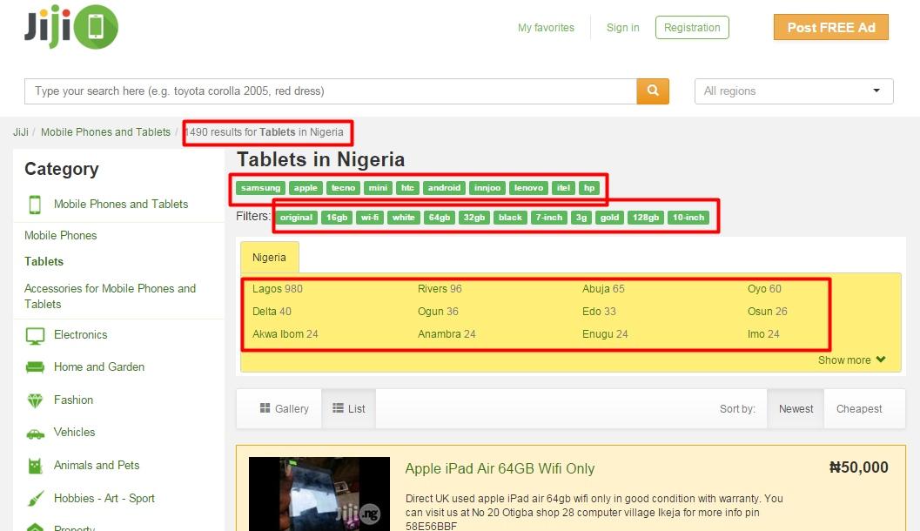
Task: Click the Animals and Pets category icon
Action: [x=36, y=465]
